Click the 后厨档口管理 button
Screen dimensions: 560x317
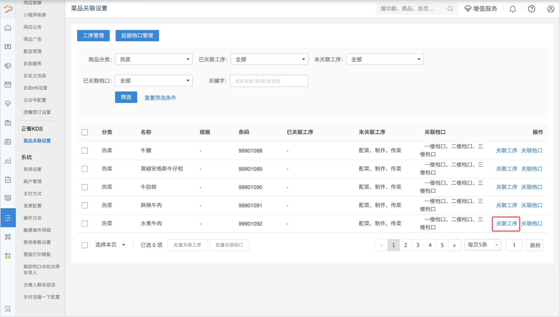[137, 36]
